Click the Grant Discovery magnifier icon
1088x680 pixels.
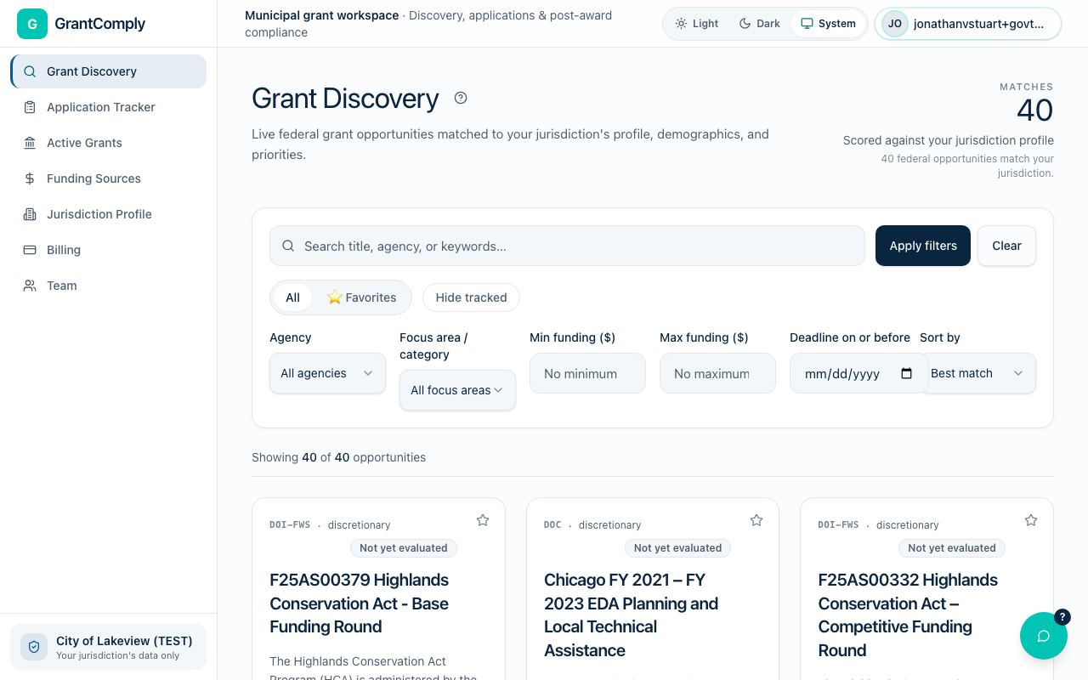pyautogui.click(x=30, y=71)
